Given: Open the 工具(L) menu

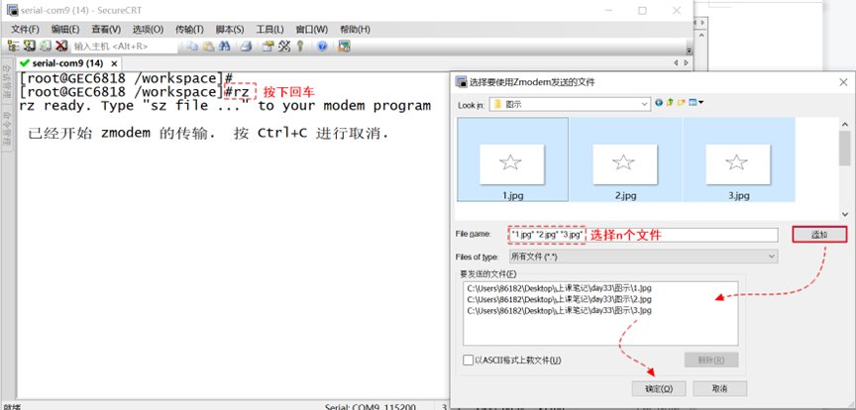Looking at the screenshot, I should point(269,29).
